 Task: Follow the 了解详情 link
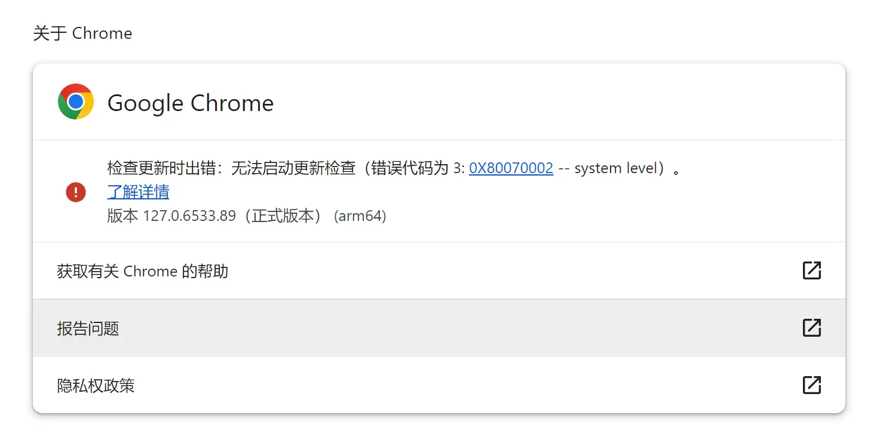click(x=138, y=192)
